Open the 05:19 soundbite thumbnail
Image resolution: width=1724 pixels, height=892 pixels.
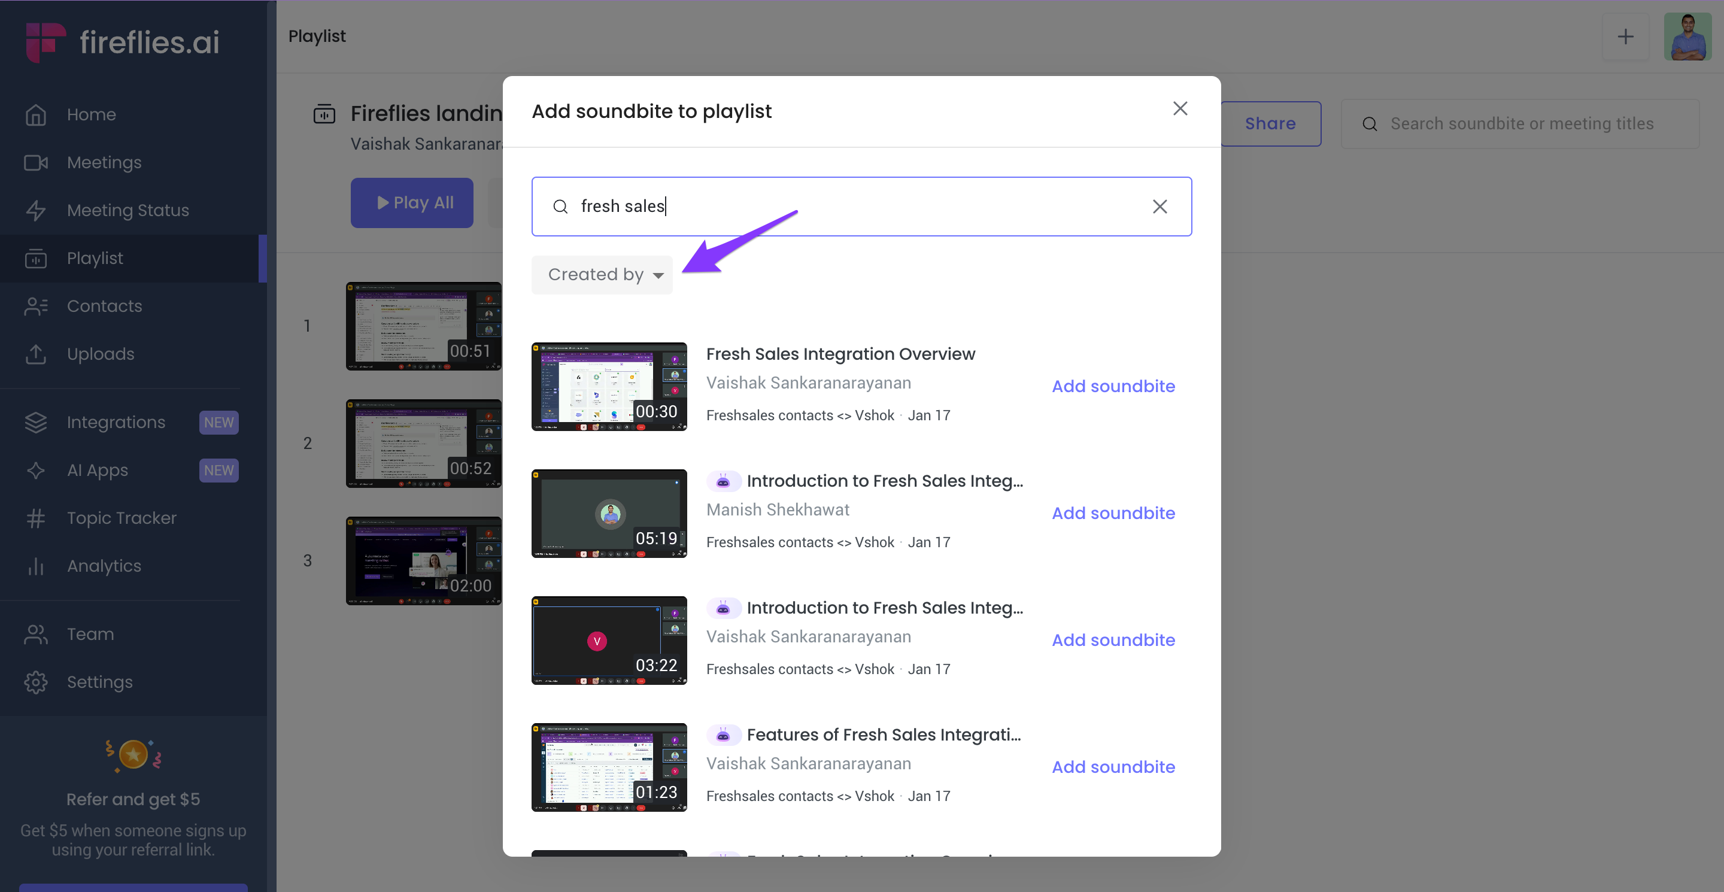pos(609,513)
